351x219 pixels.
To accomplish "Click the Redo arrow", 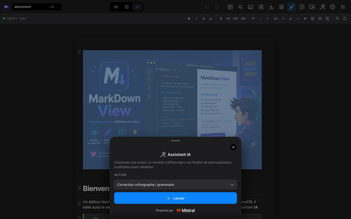I will (217, 7).
